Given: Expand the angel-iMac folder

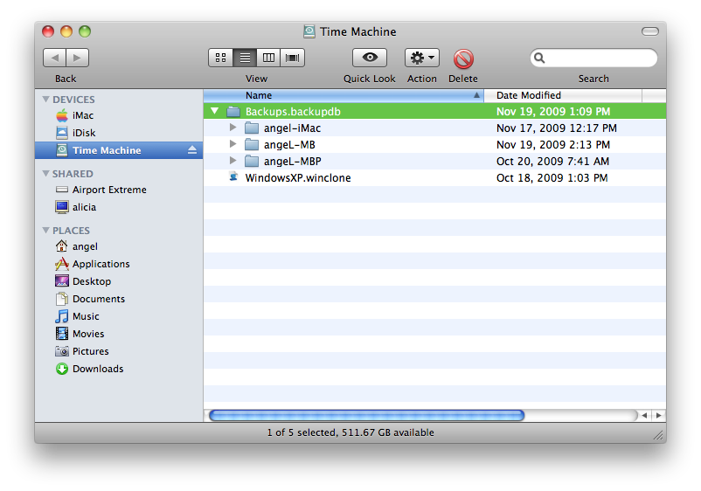Looking at the screenshot, I should (x=233, y=128).
